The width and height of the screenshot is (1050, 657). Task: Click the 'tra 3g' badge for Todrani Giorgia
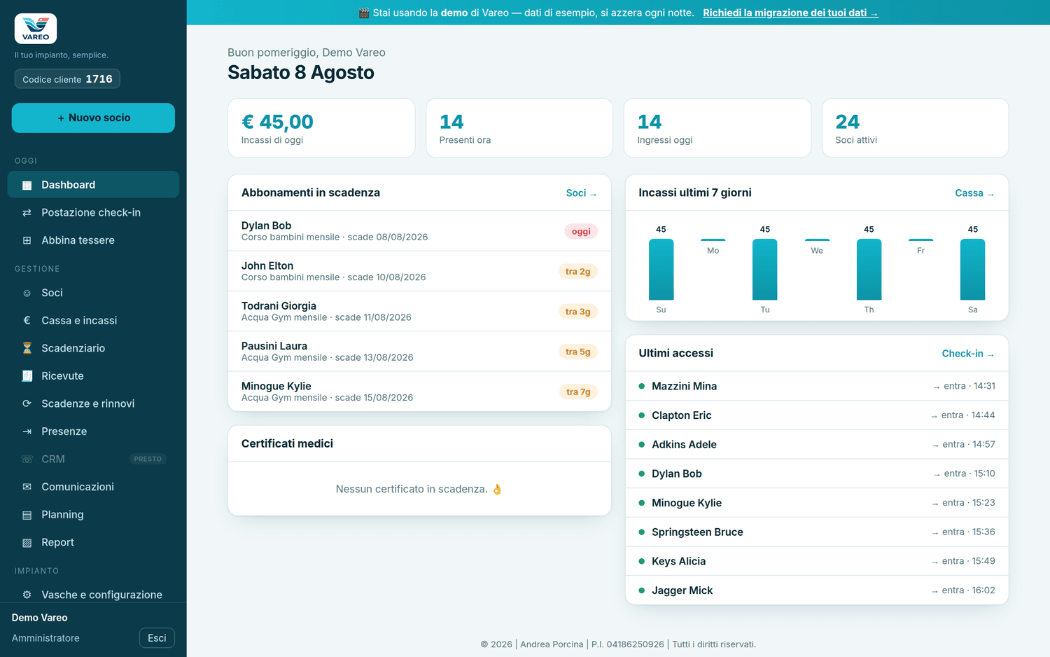pyautogui.click(x=578, y=312)
